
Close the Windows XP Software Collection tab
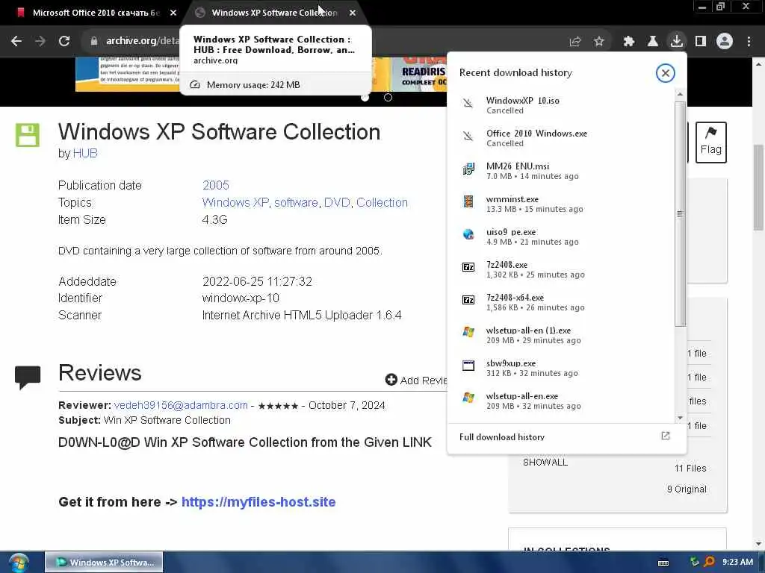pos(353,13)
